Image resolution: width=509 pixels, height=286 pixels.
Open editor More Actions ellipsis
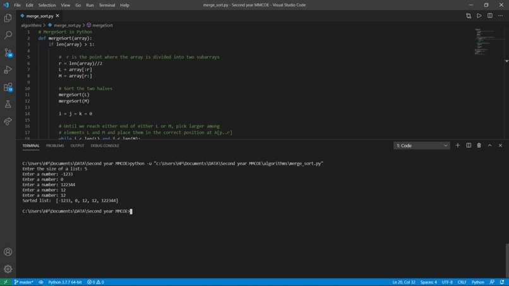pyautogui.click(x=500, y=16)
